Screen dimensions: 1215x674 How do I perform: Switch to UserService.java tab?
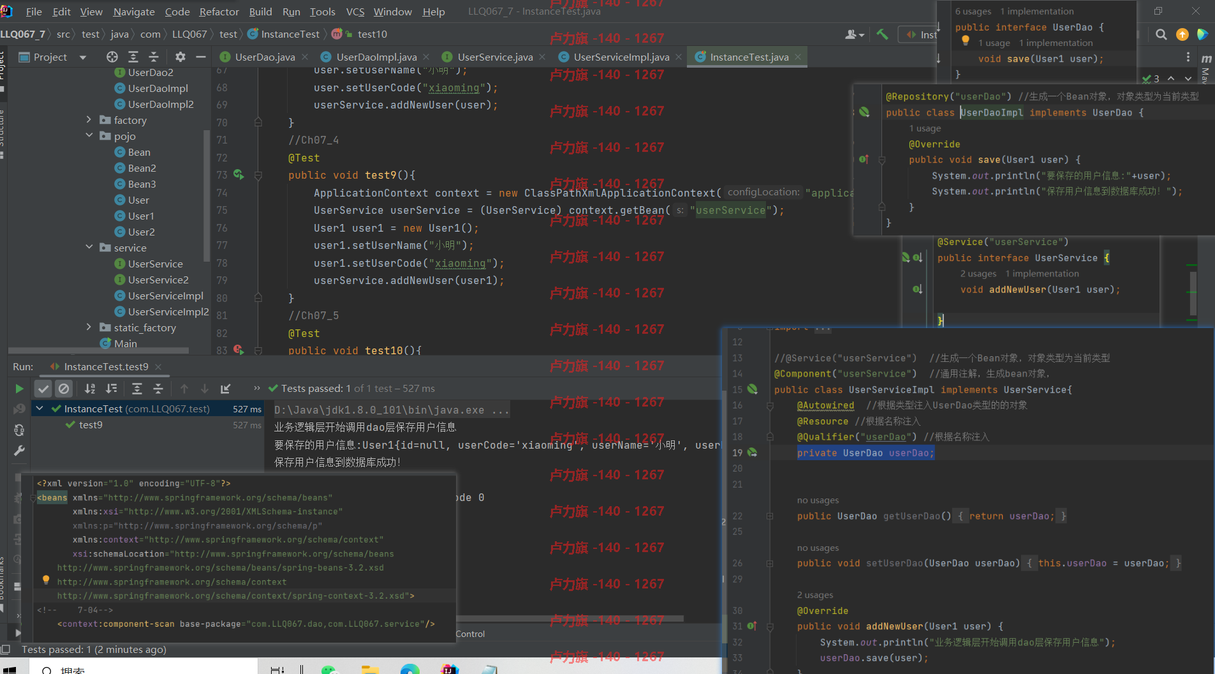tap(495, 57)
